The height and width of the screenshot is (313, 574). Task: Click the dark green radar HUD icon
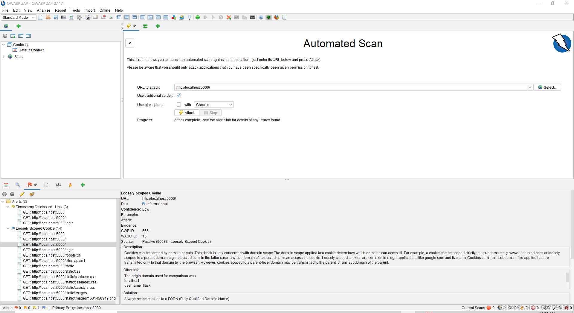tap(268, 17)
